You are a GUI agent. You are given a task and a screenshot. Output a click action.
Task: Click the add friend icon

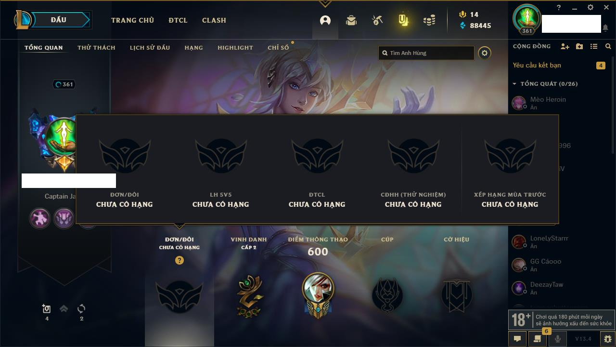[x=565, y=46]
